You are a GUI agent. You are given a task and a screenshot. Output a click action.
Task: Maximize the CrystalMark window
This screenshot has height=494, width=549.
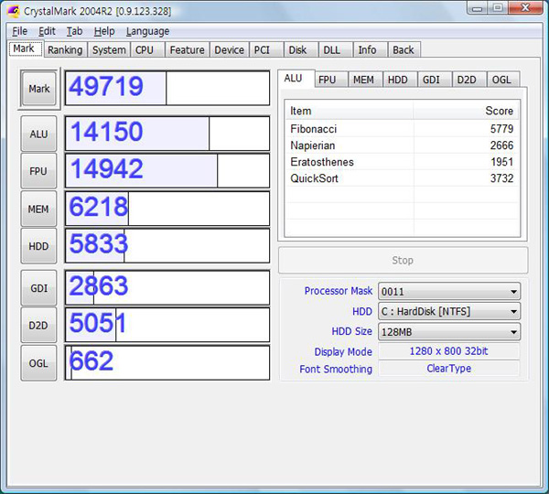click(498, 7)
